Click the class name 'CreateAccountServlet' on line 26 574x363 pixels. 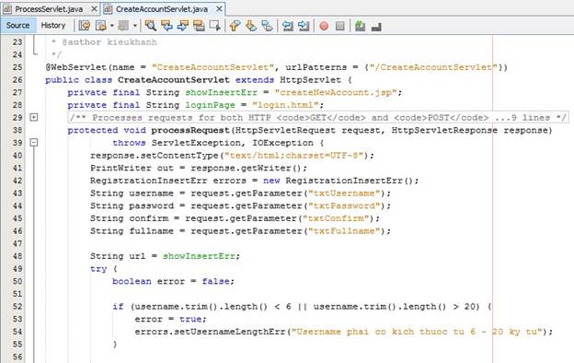point(174,80)
